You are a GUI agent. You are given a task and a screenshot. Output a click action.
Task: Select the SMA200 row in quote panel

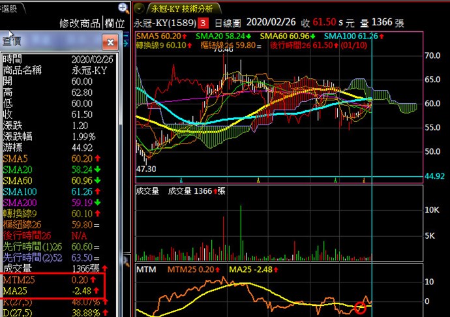pyautogui.click(x=20, y=202)
